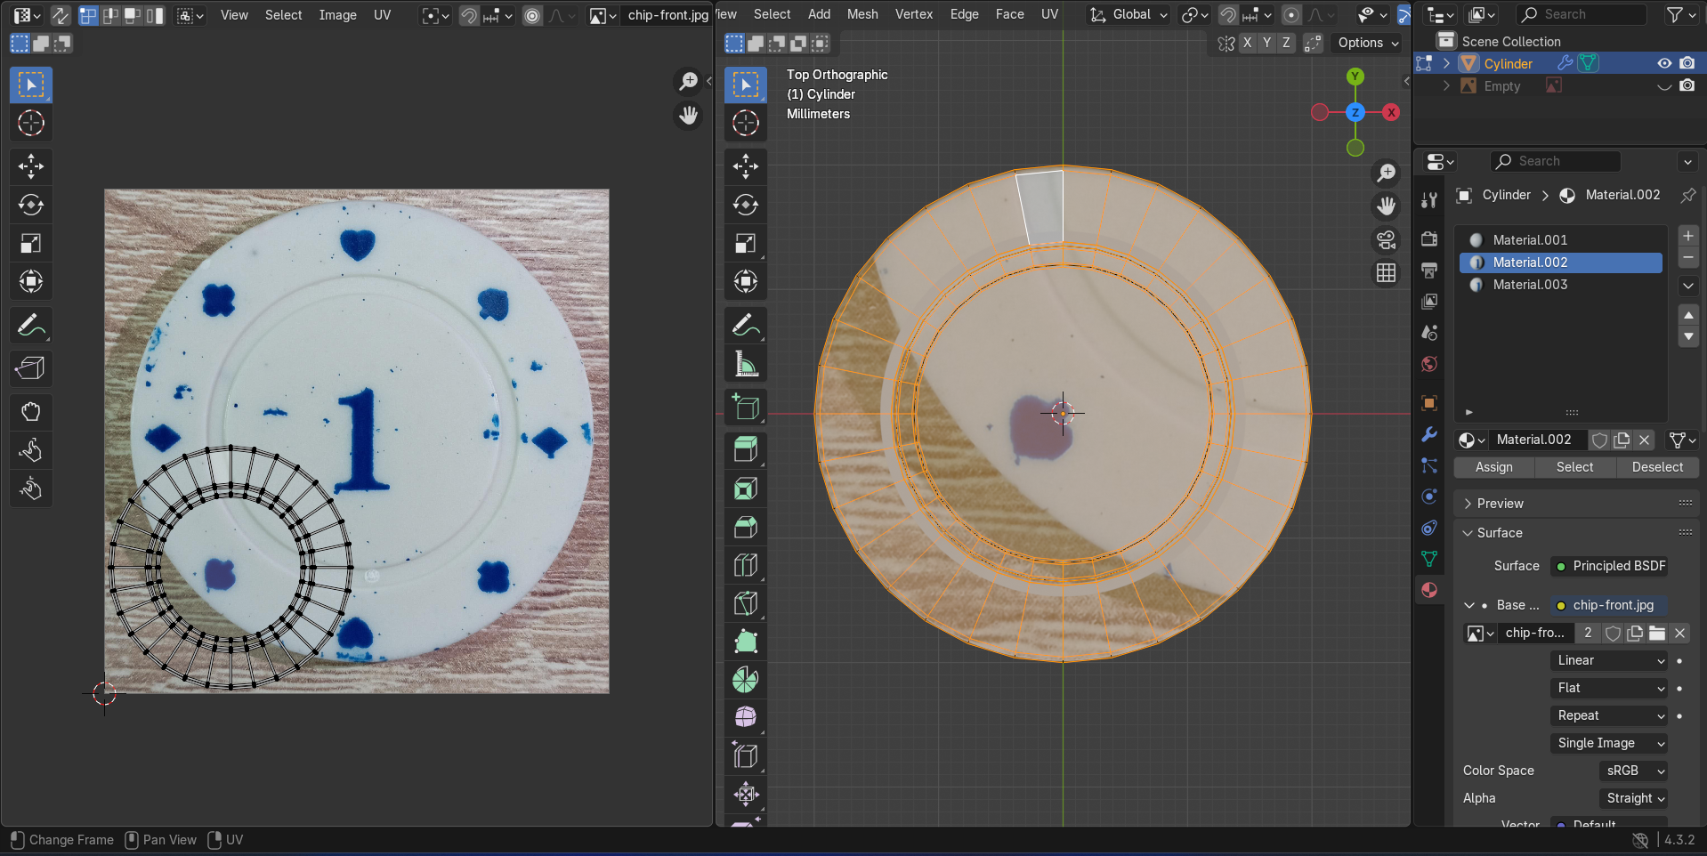The image size is (1707, 856).
Task: Open the Mesh menu
Action: pos(862,14)
